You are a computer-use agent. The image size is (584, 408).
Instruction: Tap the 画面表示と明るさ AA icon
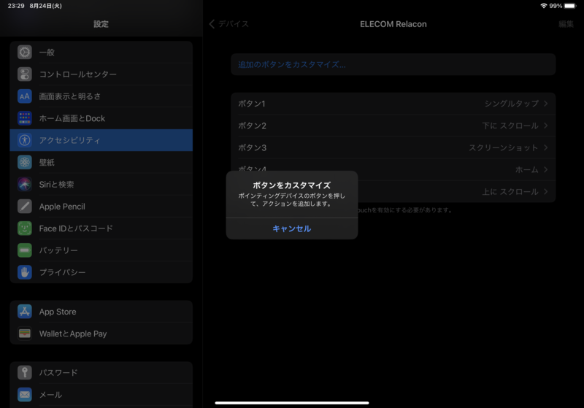[25, 96]
